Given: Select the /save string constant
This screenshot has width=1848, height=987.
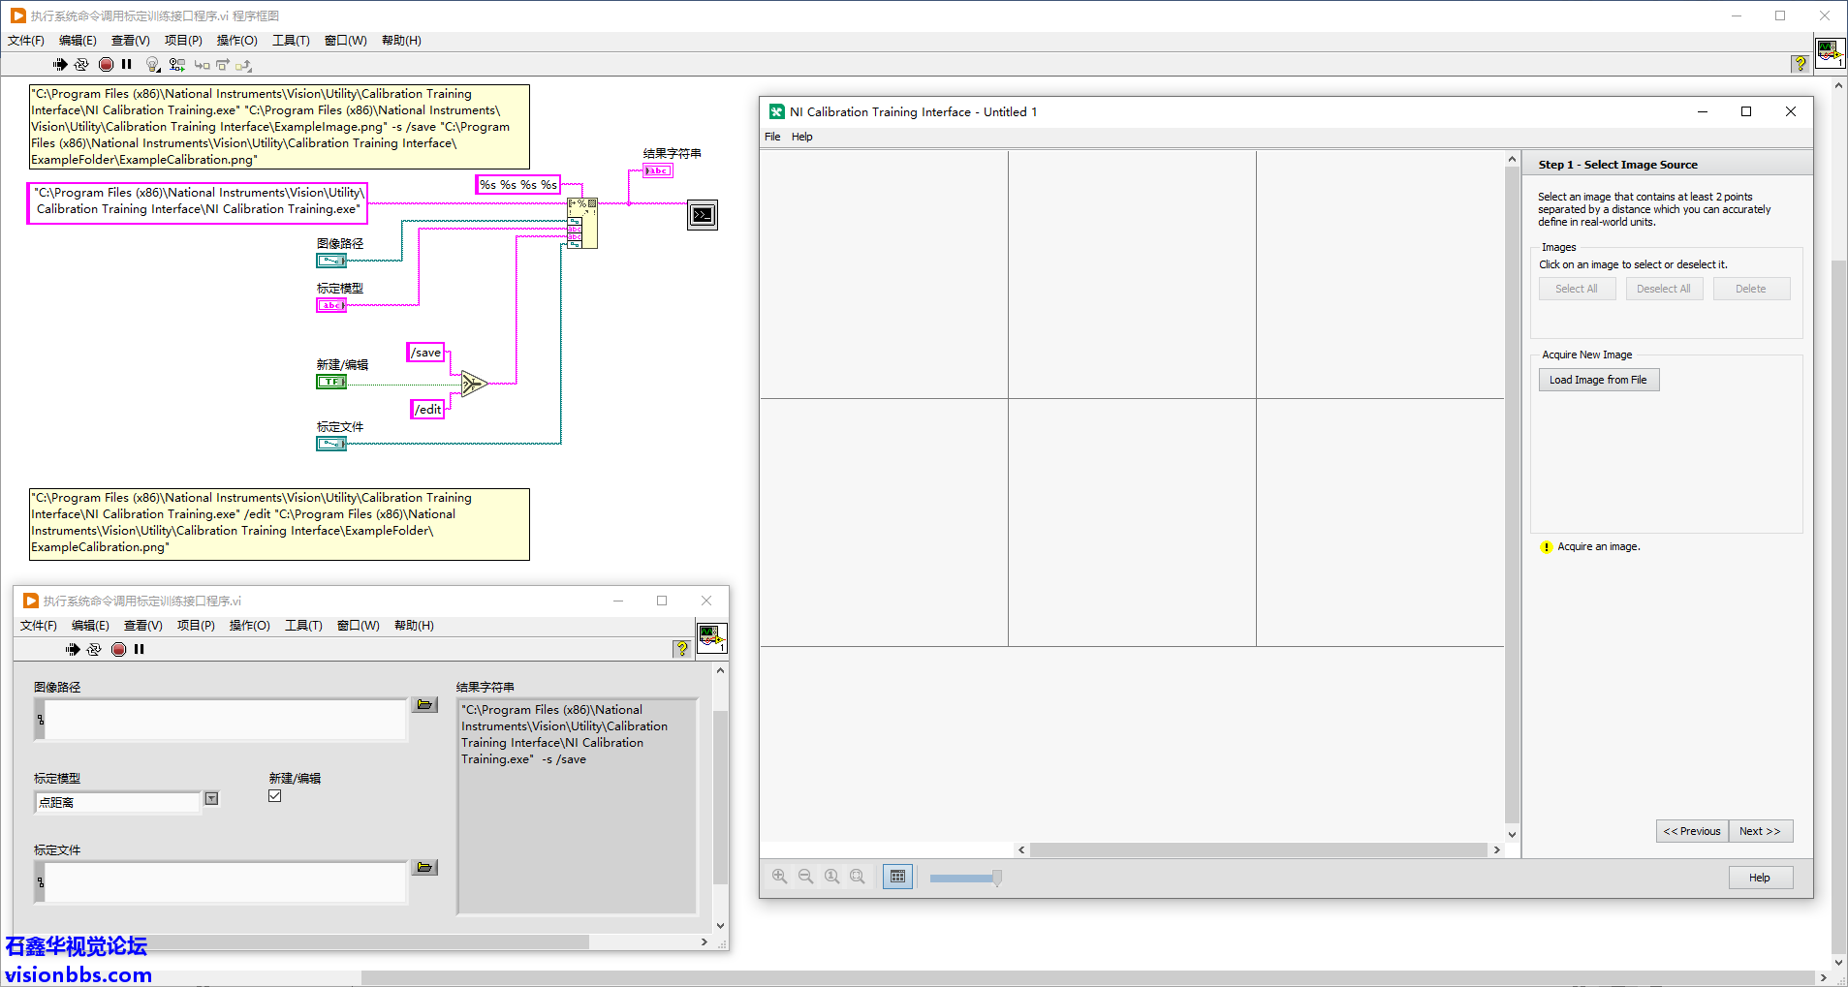Looking at the screenshot, I should 425,353.
